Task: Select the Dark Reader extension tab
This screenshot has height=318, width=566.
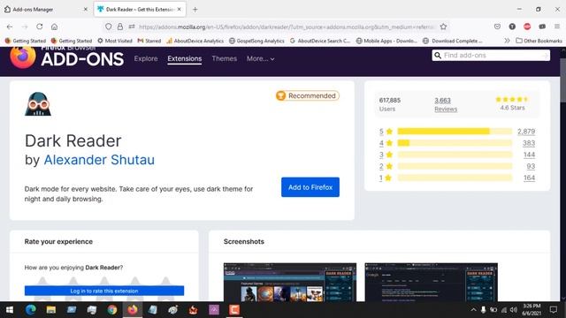Action: click(140, 10)
